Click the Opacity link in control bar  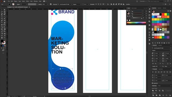[x=40, y=4]
